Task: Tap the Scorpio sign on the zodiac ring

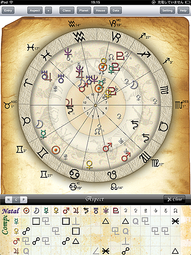Action: [164, 90]
